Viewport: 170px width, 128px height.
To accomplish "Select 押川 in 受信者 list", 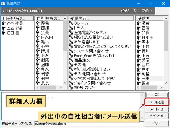I will pyautogui.click(x=145, y=51).
